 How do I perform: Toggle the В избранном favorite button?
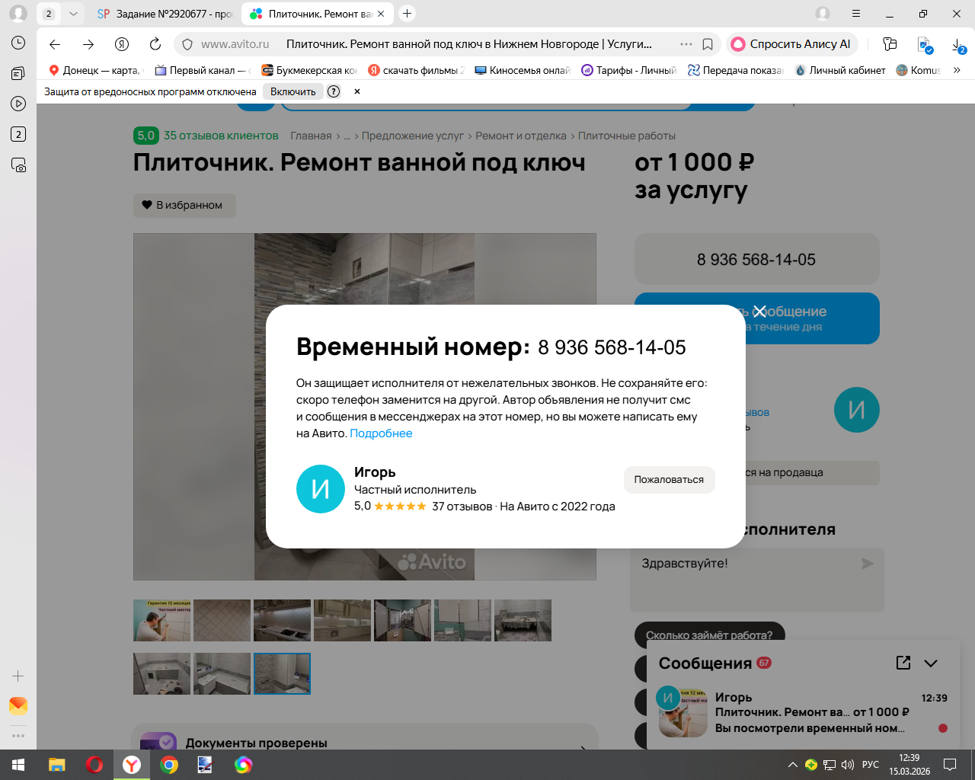(x=184, y=205)
